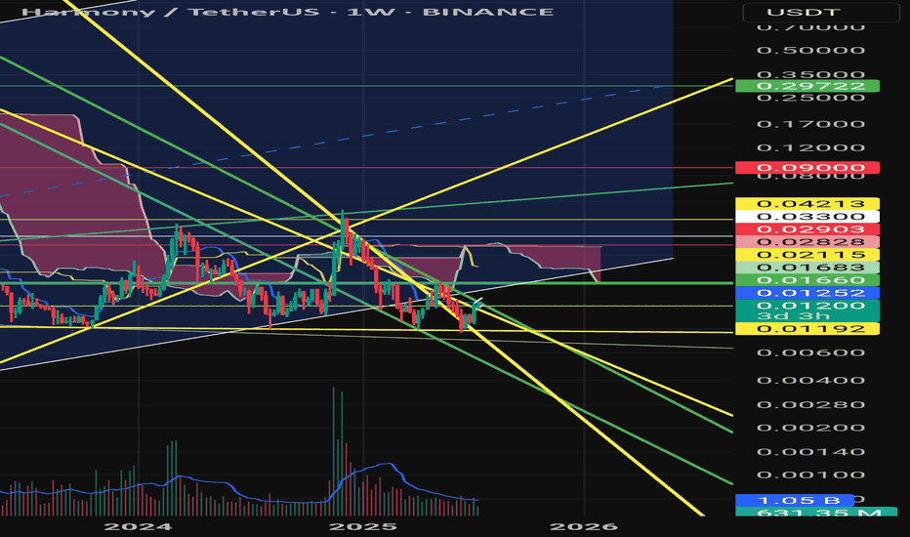Open the USDT currency selector
Image resolution: width=910 pixels, height=537 pixels.
point(820,12)
